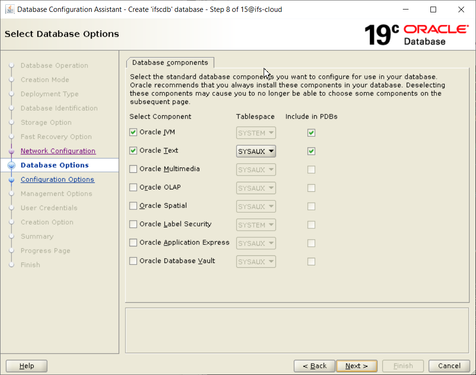The width and height of the screenshot is (476, 375).
Task: Select the Database components tab
Action: coord(170,63)
